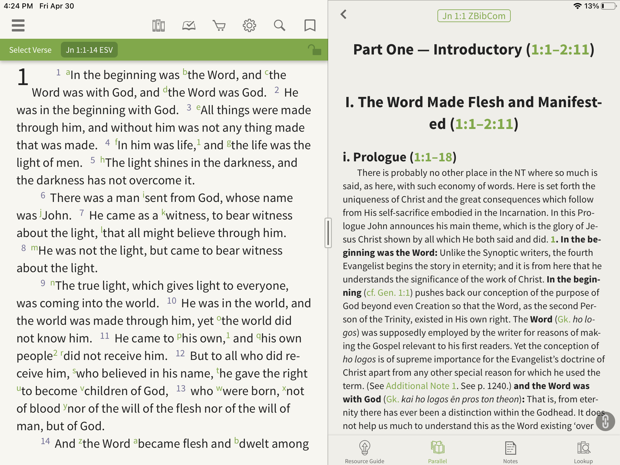Open cross-reference 'm' before He was not the light

(x=35, y=248)
